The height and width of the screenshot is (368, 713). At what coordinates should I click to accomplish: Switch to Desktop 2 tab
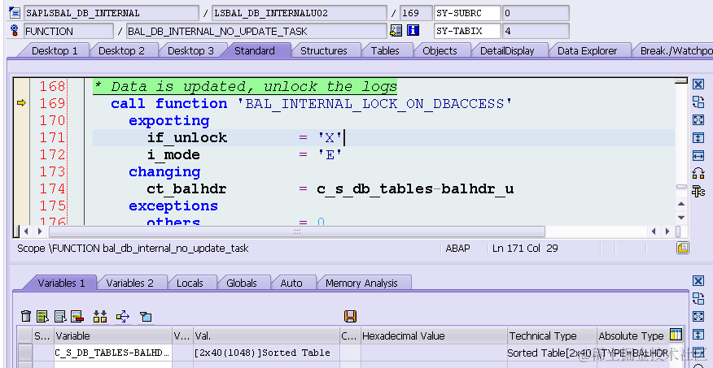[x=121, y=51]
